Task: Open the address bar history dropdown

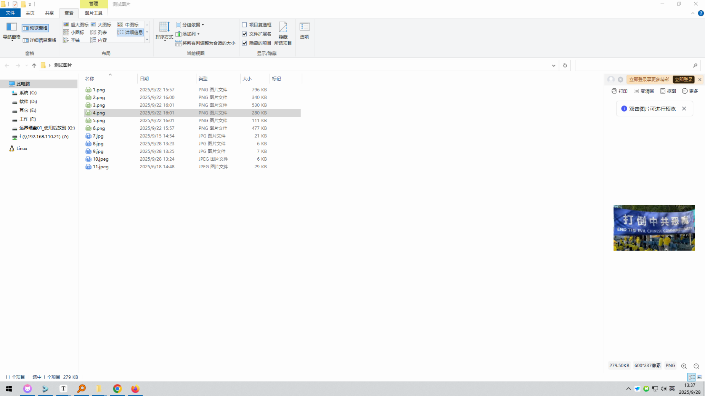Action: pos(553,65)
